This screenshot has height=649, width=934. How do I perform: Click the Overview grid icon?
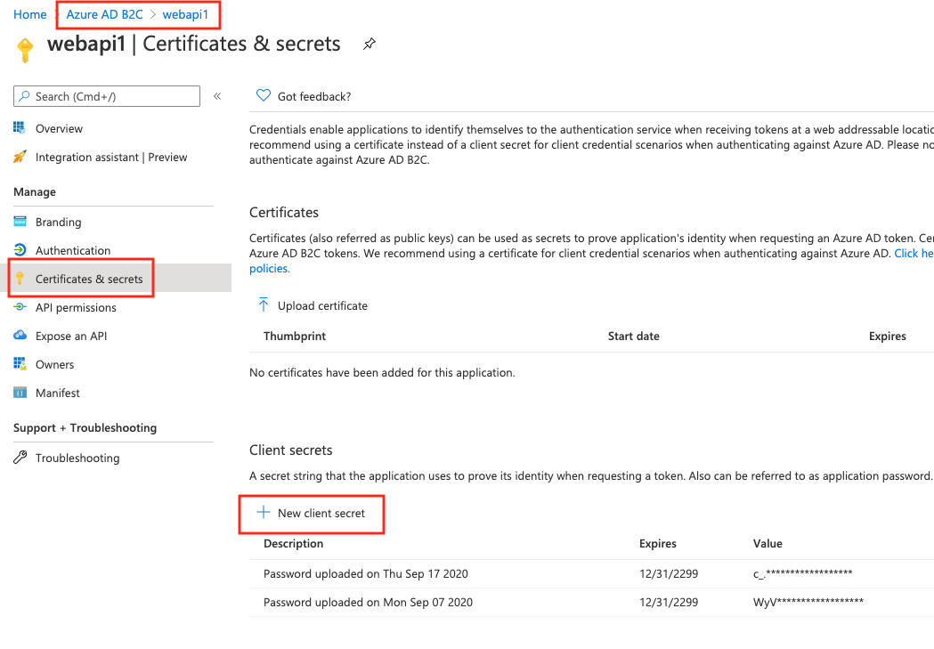click(20, 128)
